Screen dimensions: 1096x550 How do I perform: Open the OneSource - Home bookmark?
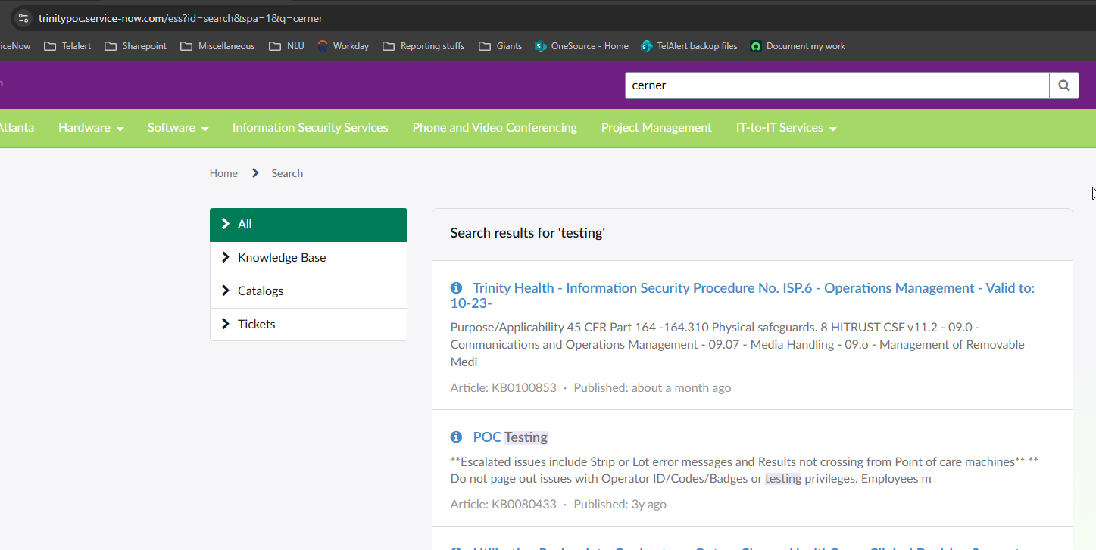[581, 46]
